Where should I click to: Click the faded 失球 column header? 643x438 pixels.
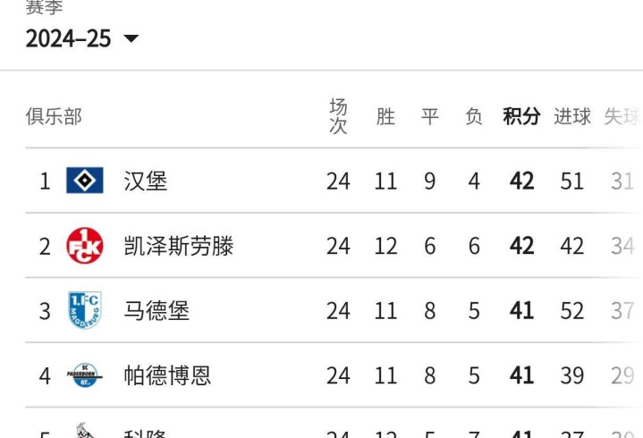click(x=622, y=116)
